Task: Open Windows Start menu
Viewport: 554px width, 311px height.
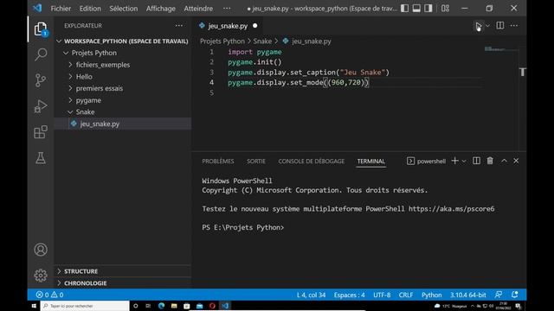Action: [x=34, y=306]
